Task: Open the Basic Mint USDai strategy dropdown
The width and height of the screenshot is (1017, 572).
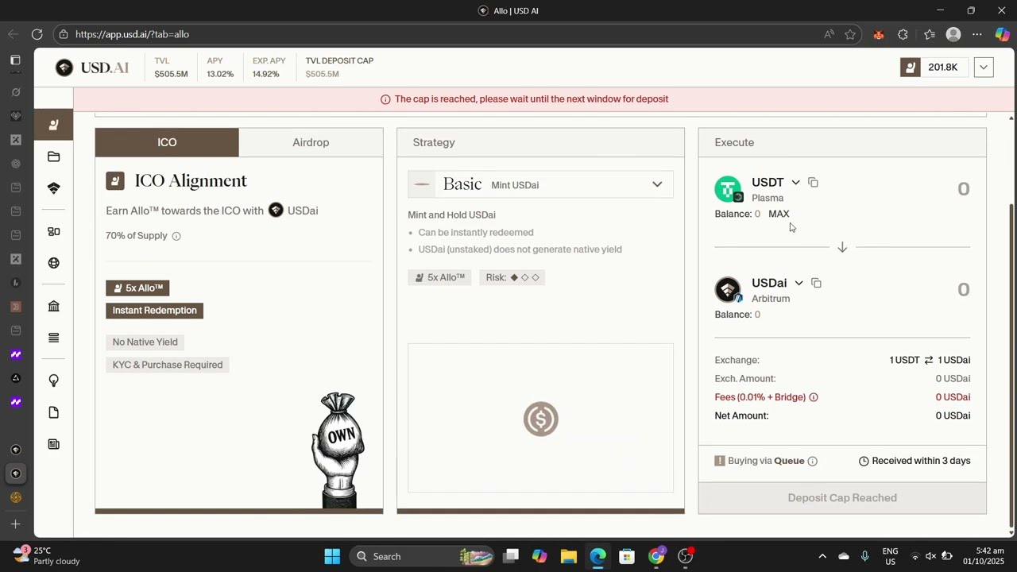Action: coord(540,184)
